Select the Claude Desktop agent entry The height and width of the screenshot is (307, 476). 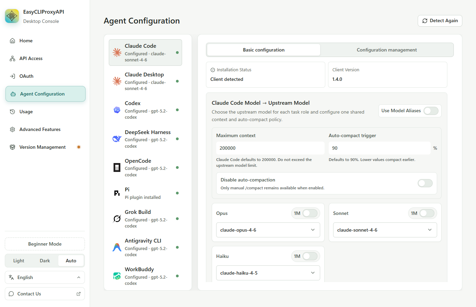pyautogui.click(x=145, y=81)
